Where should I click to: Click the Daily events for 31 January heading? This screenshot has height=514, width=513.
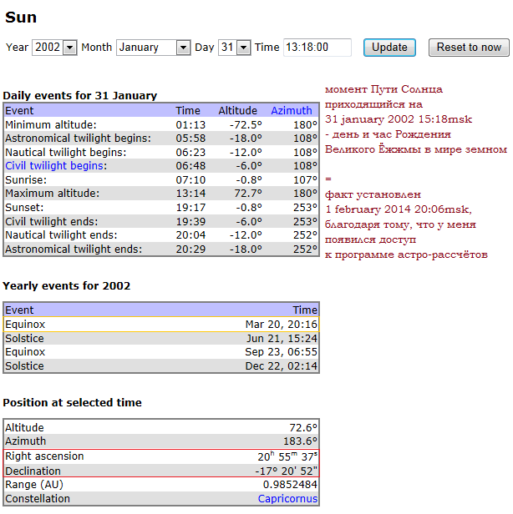(79, 96)
